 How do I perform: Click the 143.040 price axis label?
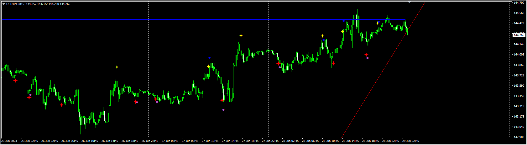point(519,127)
